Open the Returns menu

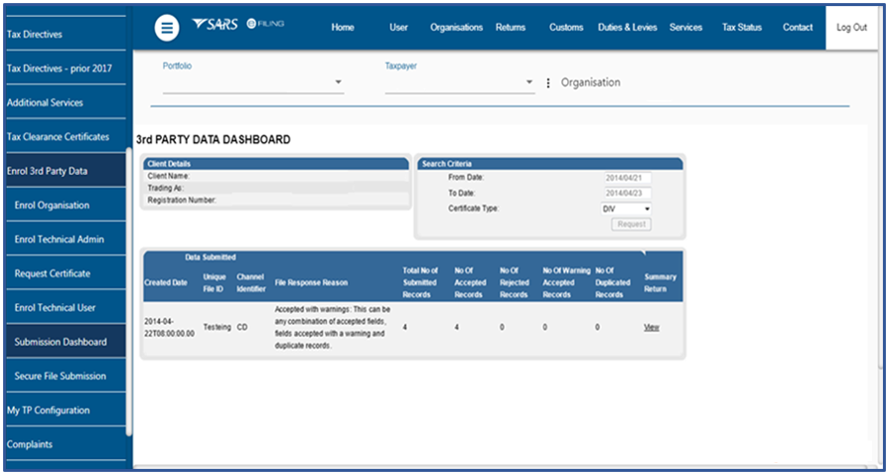[511, 28]
